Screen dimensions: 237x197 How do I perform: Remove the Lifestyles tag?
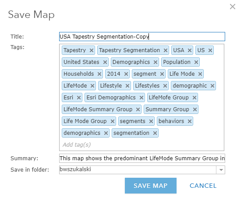(165, 86)
